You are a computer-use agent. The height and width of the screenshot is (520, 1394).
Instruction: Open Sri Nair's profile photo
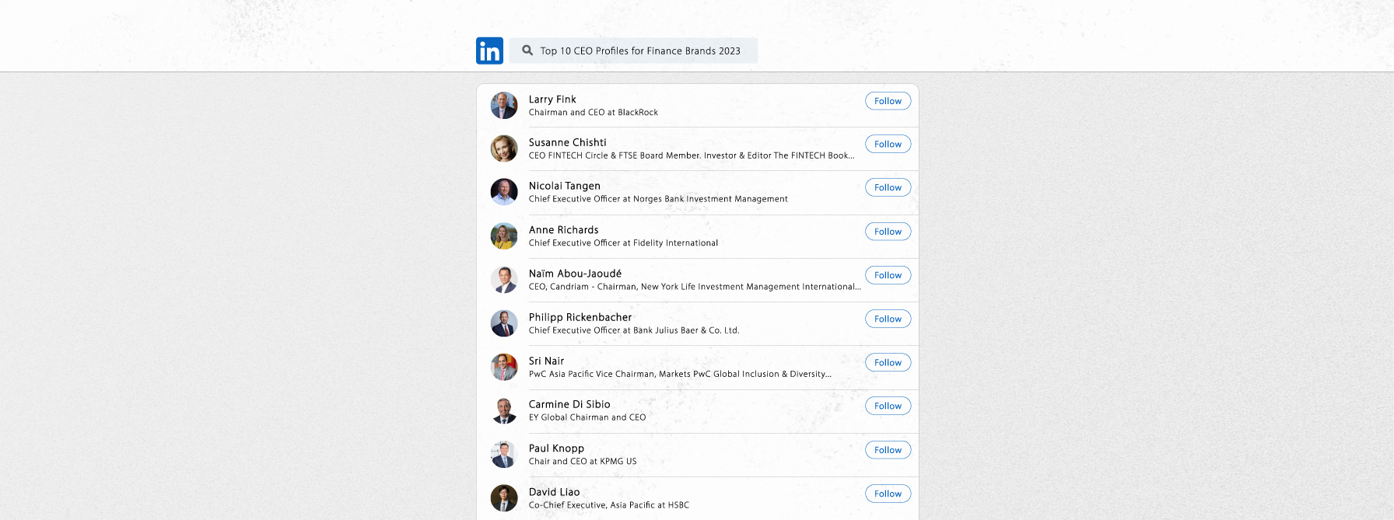point(504,367)
